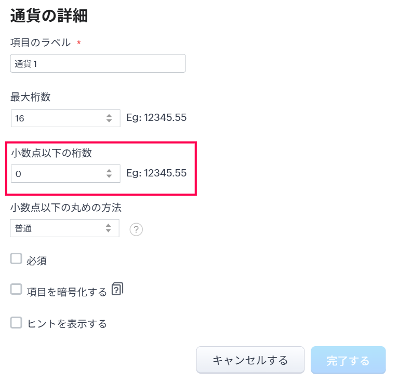Click the 最大桁数 label text
The height and width of the screenshot is (383, 399).
point(31,97)
